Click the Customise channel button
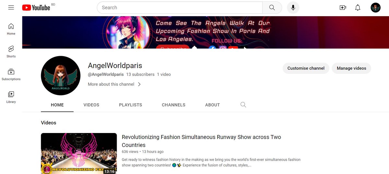Image resolution: width=389 pixels, height=174 pixels. pos(306,68)
